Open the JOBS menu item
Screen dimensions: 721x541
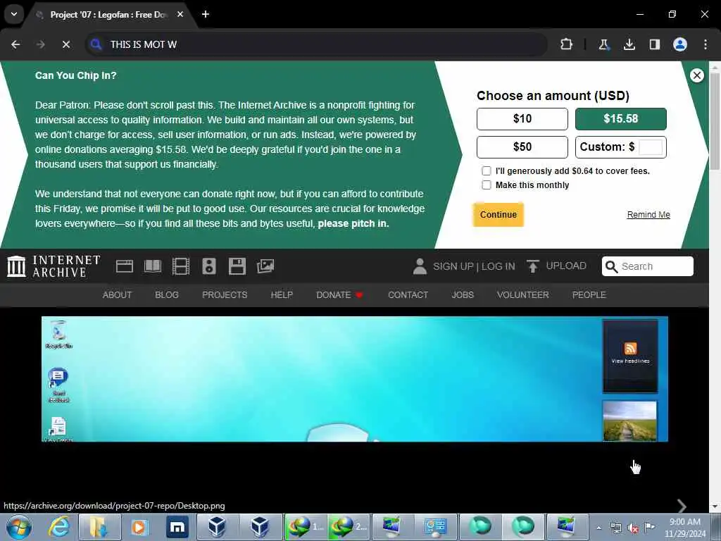pyautogui.click(x=463, y=295)
